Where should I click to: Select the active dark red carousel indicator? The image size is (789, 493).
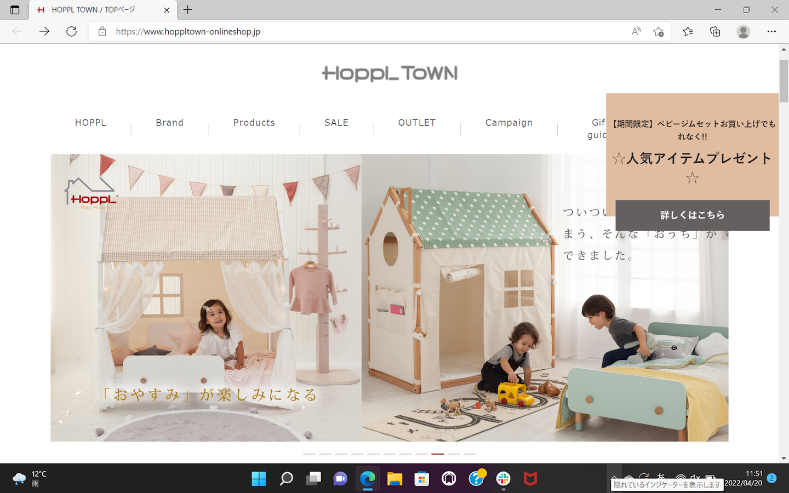pos(437,454)
